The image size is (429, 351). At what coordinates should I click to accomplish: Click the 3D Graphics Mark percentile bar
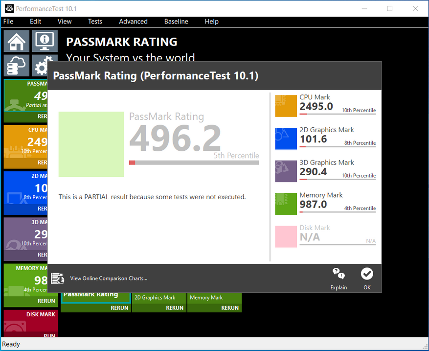338,179
